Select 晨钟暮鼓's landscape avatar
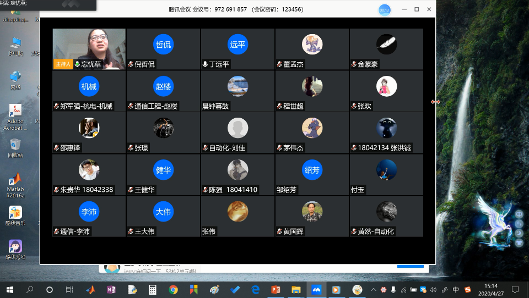This screenshot has height=298, width=529. point(238,86)
